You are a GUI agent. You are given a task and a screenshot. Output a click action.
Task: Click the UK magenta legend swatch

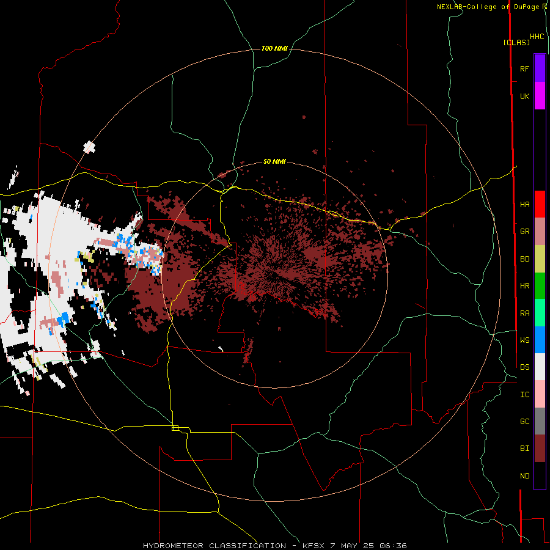[540, 96]
